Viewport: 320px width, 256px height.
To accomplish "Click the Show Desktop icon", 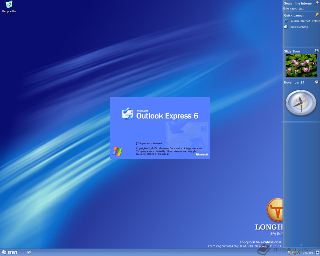I will click(286, 27).
